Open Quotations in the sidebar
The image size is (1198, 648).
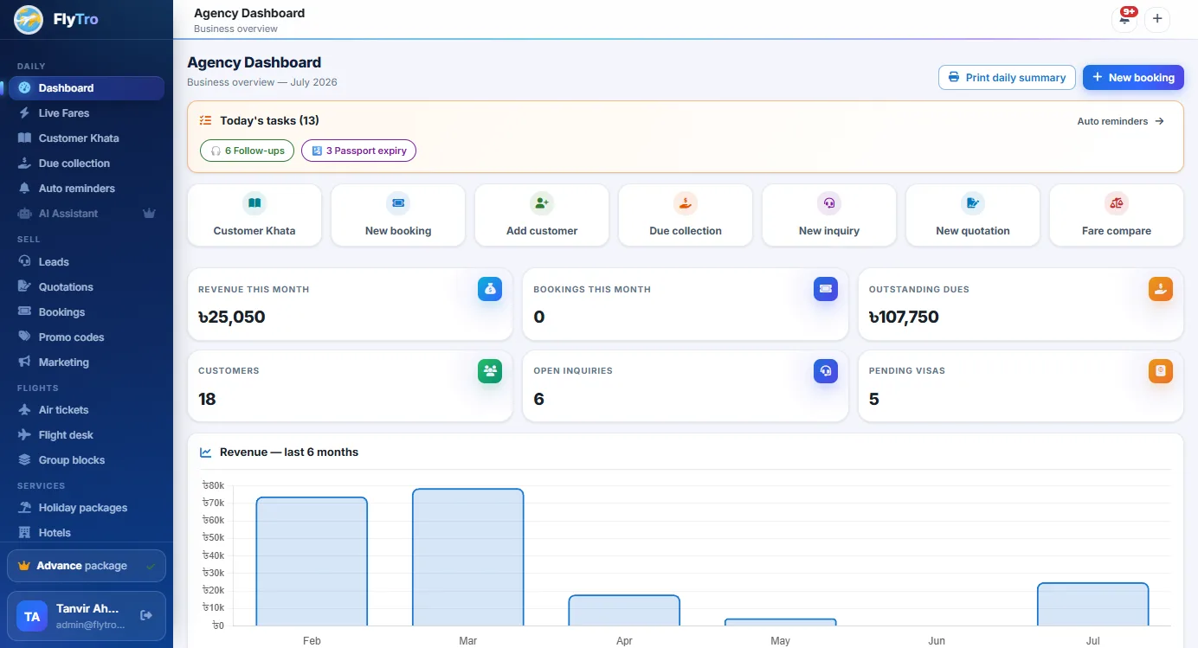87,287
